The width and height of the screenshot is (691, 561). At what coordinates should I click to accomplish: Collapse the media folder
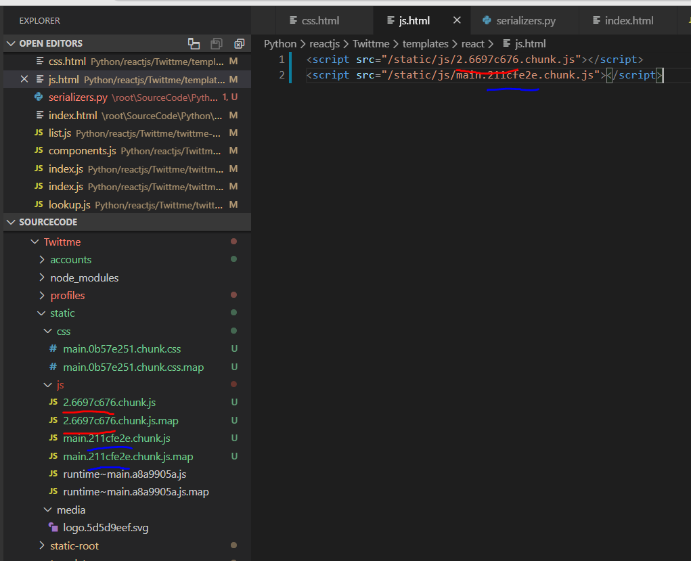70,510
